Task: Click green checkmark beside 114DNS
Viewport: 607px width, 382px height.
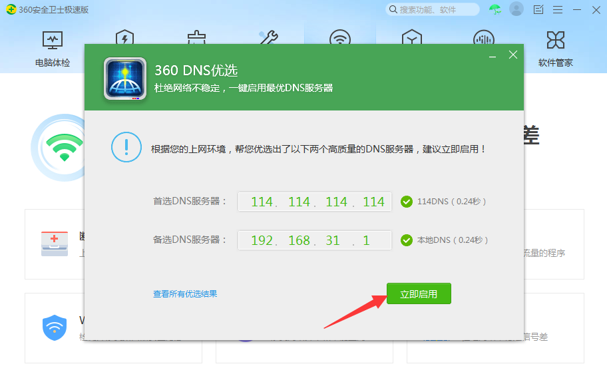Action: click(407, 202)
